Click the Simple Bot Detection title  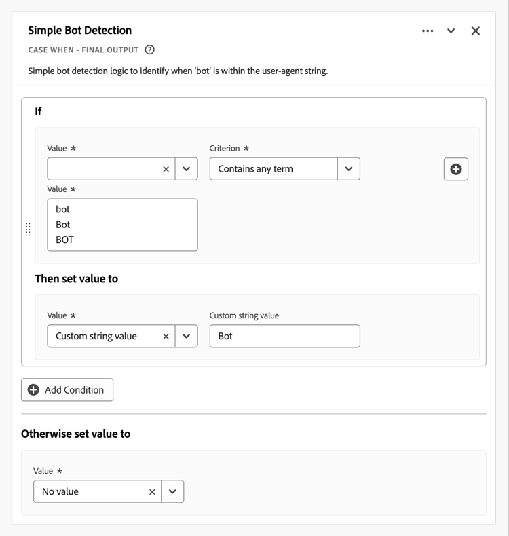pos(79,31)
